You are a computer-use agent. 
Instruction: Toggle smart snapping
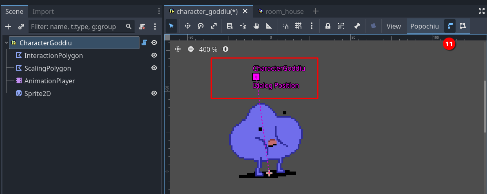(286, 26)
